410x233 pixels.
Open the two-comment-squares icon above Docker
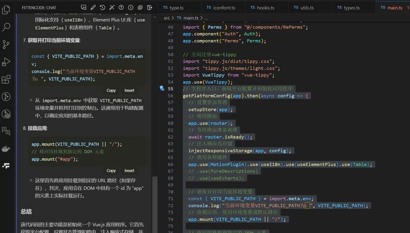6,130
